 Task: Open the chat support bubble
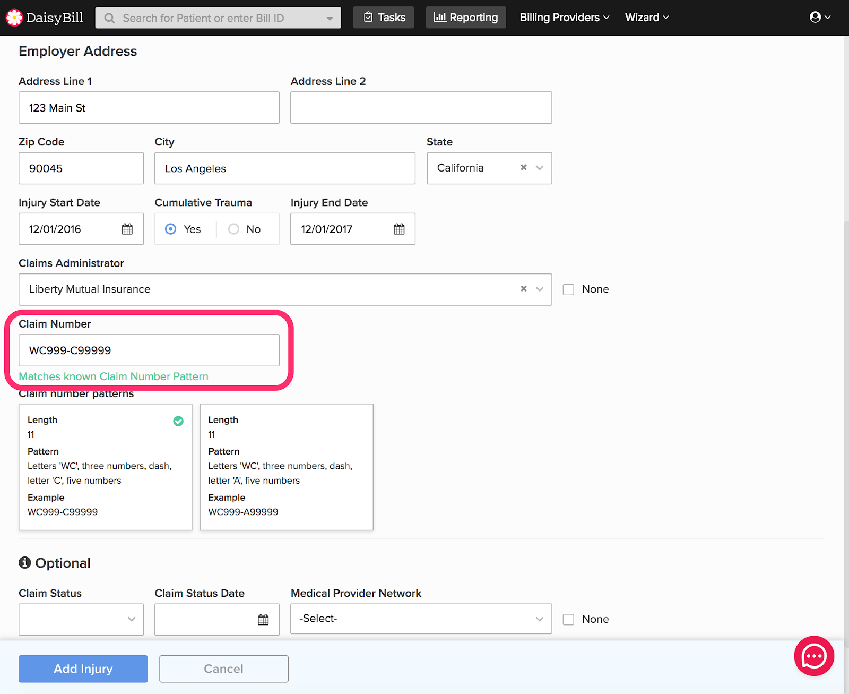coord(814,656)
